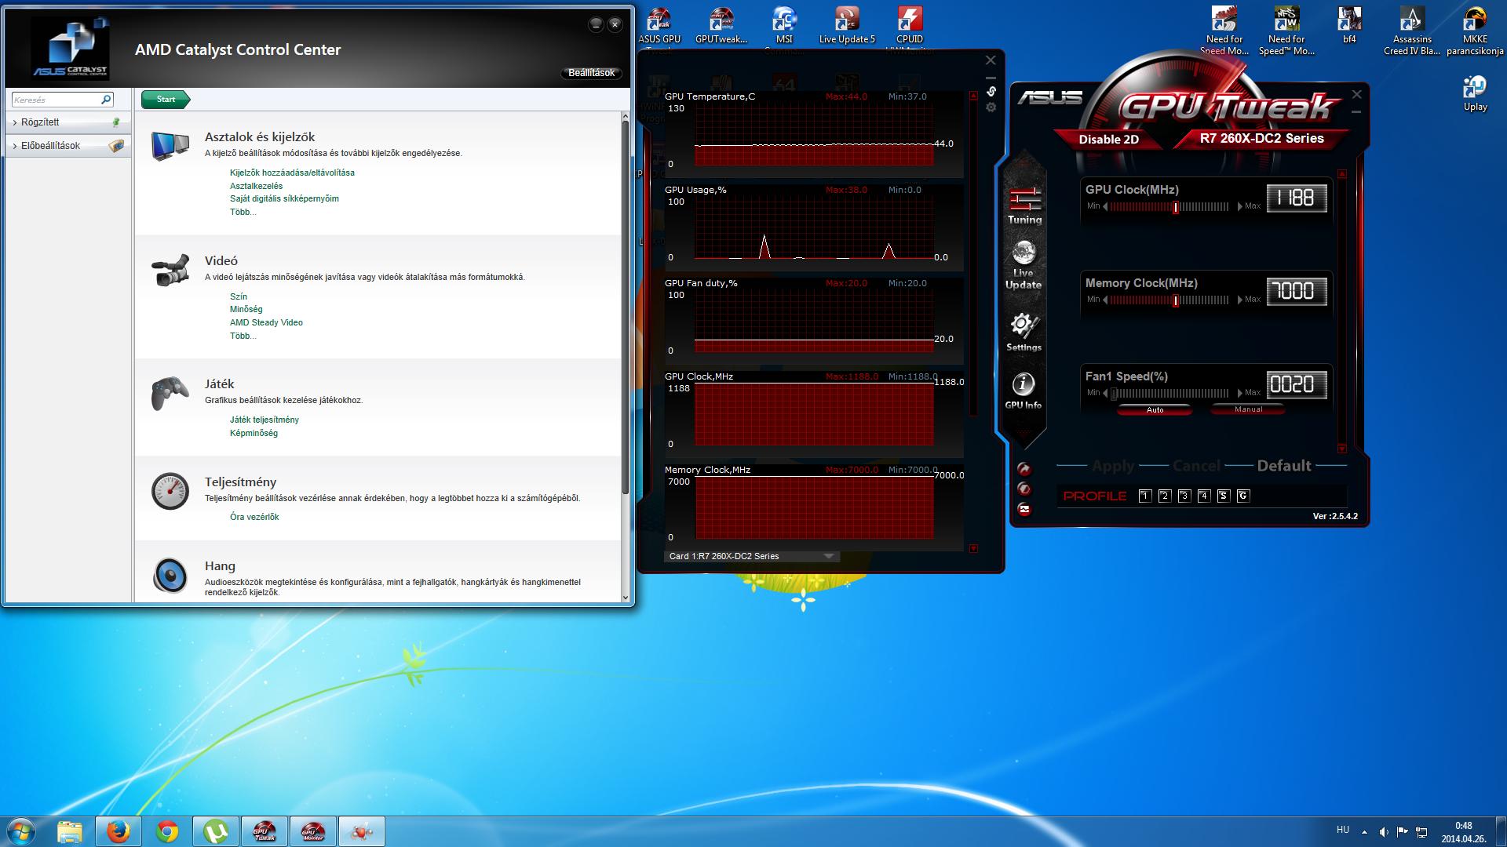1507x847 pixels.
Task: Click the GPU Clock Max arrow
Action: [x=1240, y=207]
